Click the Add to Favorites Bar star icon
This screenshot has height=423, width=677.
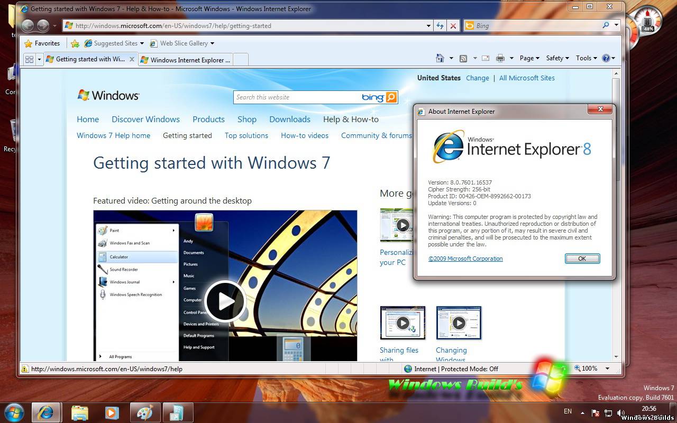(75, 43)
